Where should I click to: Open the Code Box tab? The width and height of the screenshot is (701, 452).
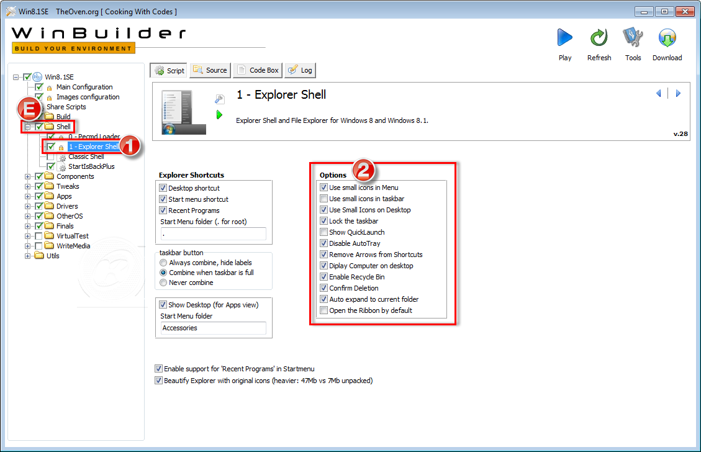258,70
